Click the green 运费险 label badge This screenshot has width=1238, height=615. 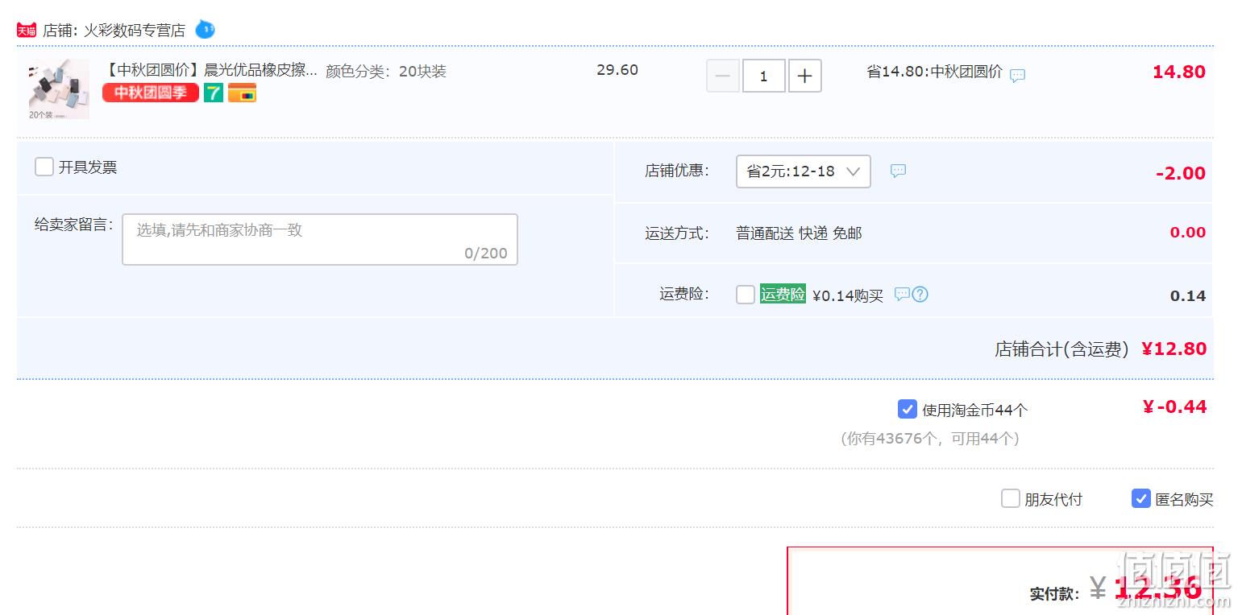click(x=783, y=294)
